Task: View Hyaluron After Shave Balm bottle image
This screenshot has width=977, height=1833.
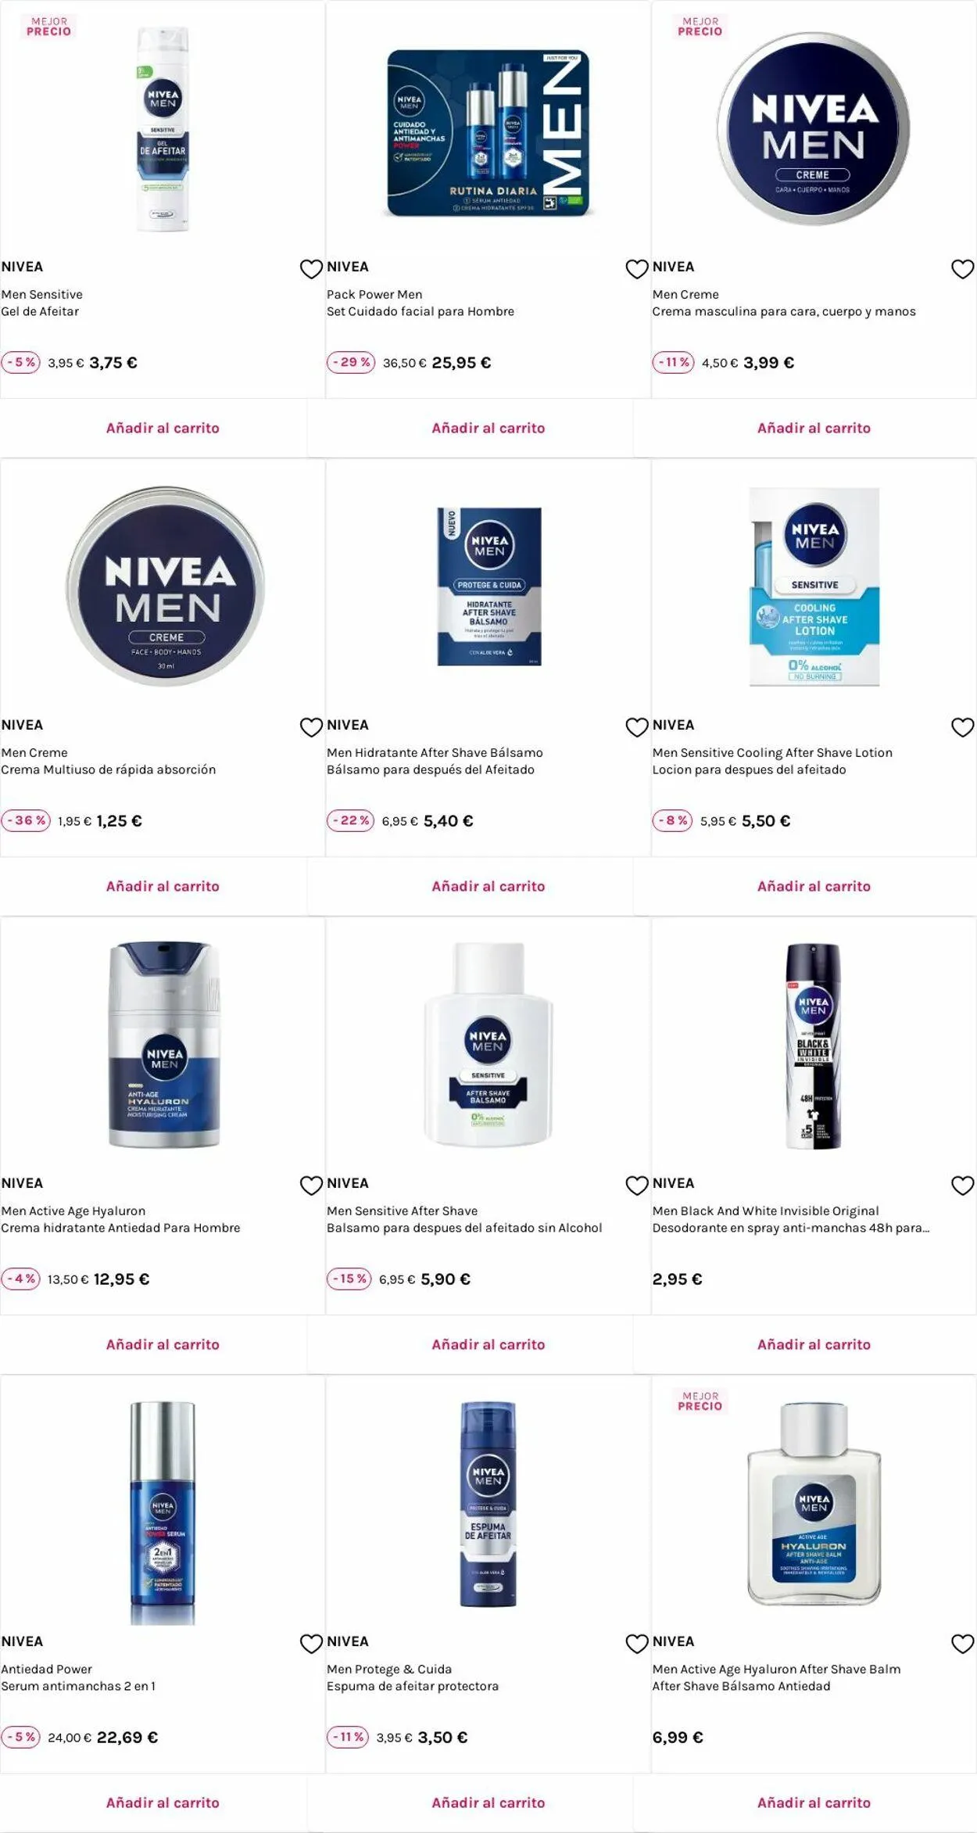Action: pyautogui.click(x=814, y=1503)
